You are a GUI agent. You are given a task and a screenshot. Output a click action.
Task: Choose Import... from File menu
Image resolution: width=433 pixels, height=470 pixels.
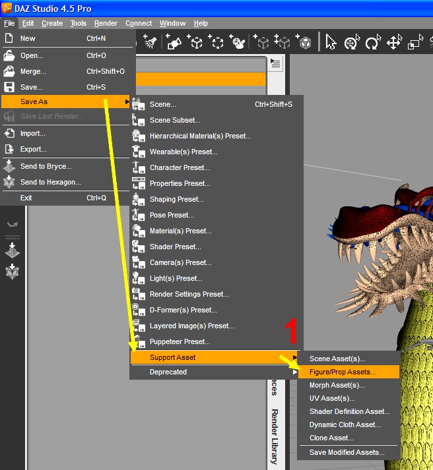coord(66,133)
